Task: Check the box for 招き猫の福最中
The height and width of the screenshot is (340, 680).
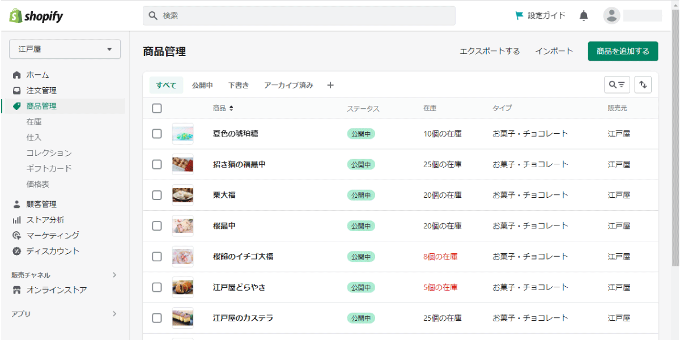Action: [x=157, y=164]
